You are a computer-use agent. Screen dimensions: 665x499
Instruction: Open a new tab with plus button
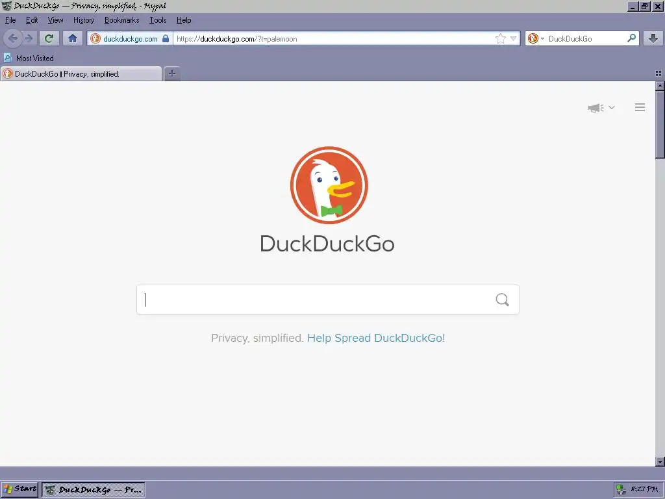pyautogui.click(x=171, y=74)
